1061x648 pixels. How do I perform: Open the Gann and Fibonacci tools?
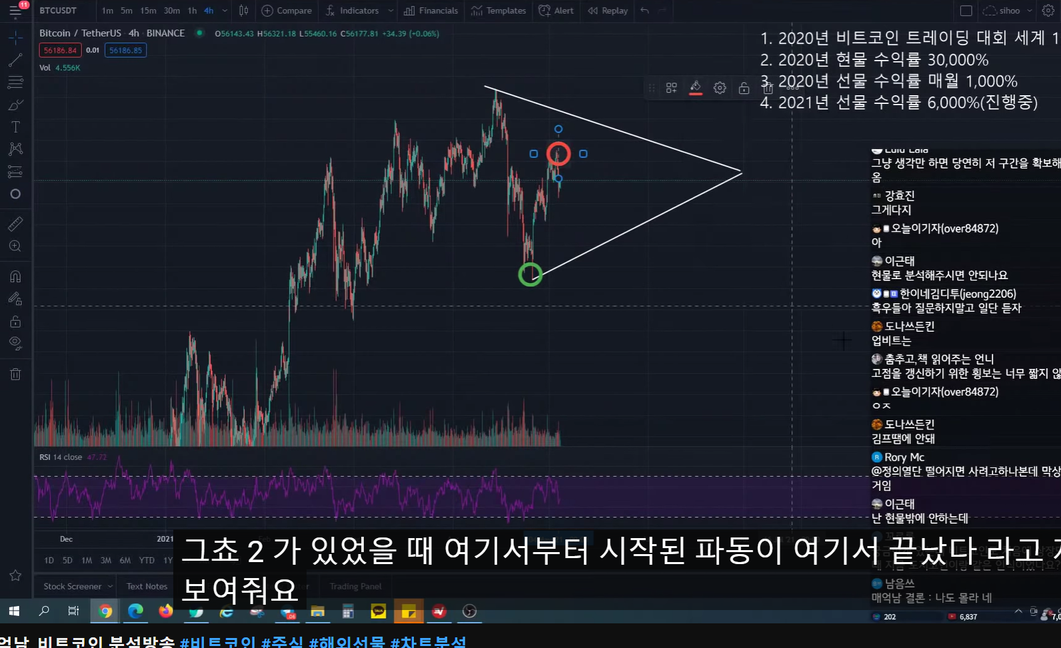tap(15, 83)
